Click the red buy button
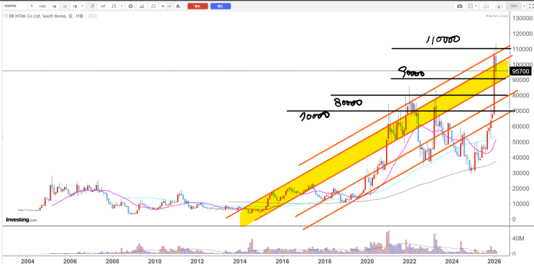Image resolution: width=534 pixels, height=264 pixels. click(x=198, y=6)
